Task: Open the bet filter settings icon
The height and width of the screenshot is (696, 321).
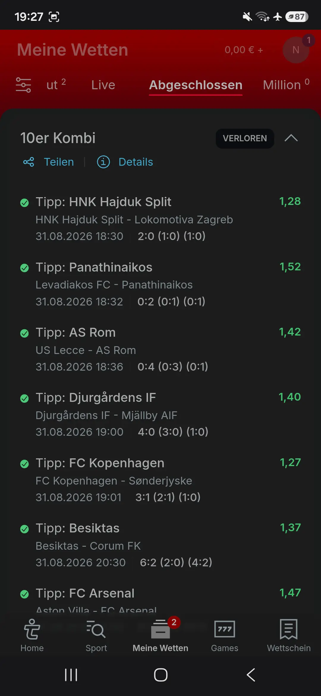Action: click(x=23, y=85)
